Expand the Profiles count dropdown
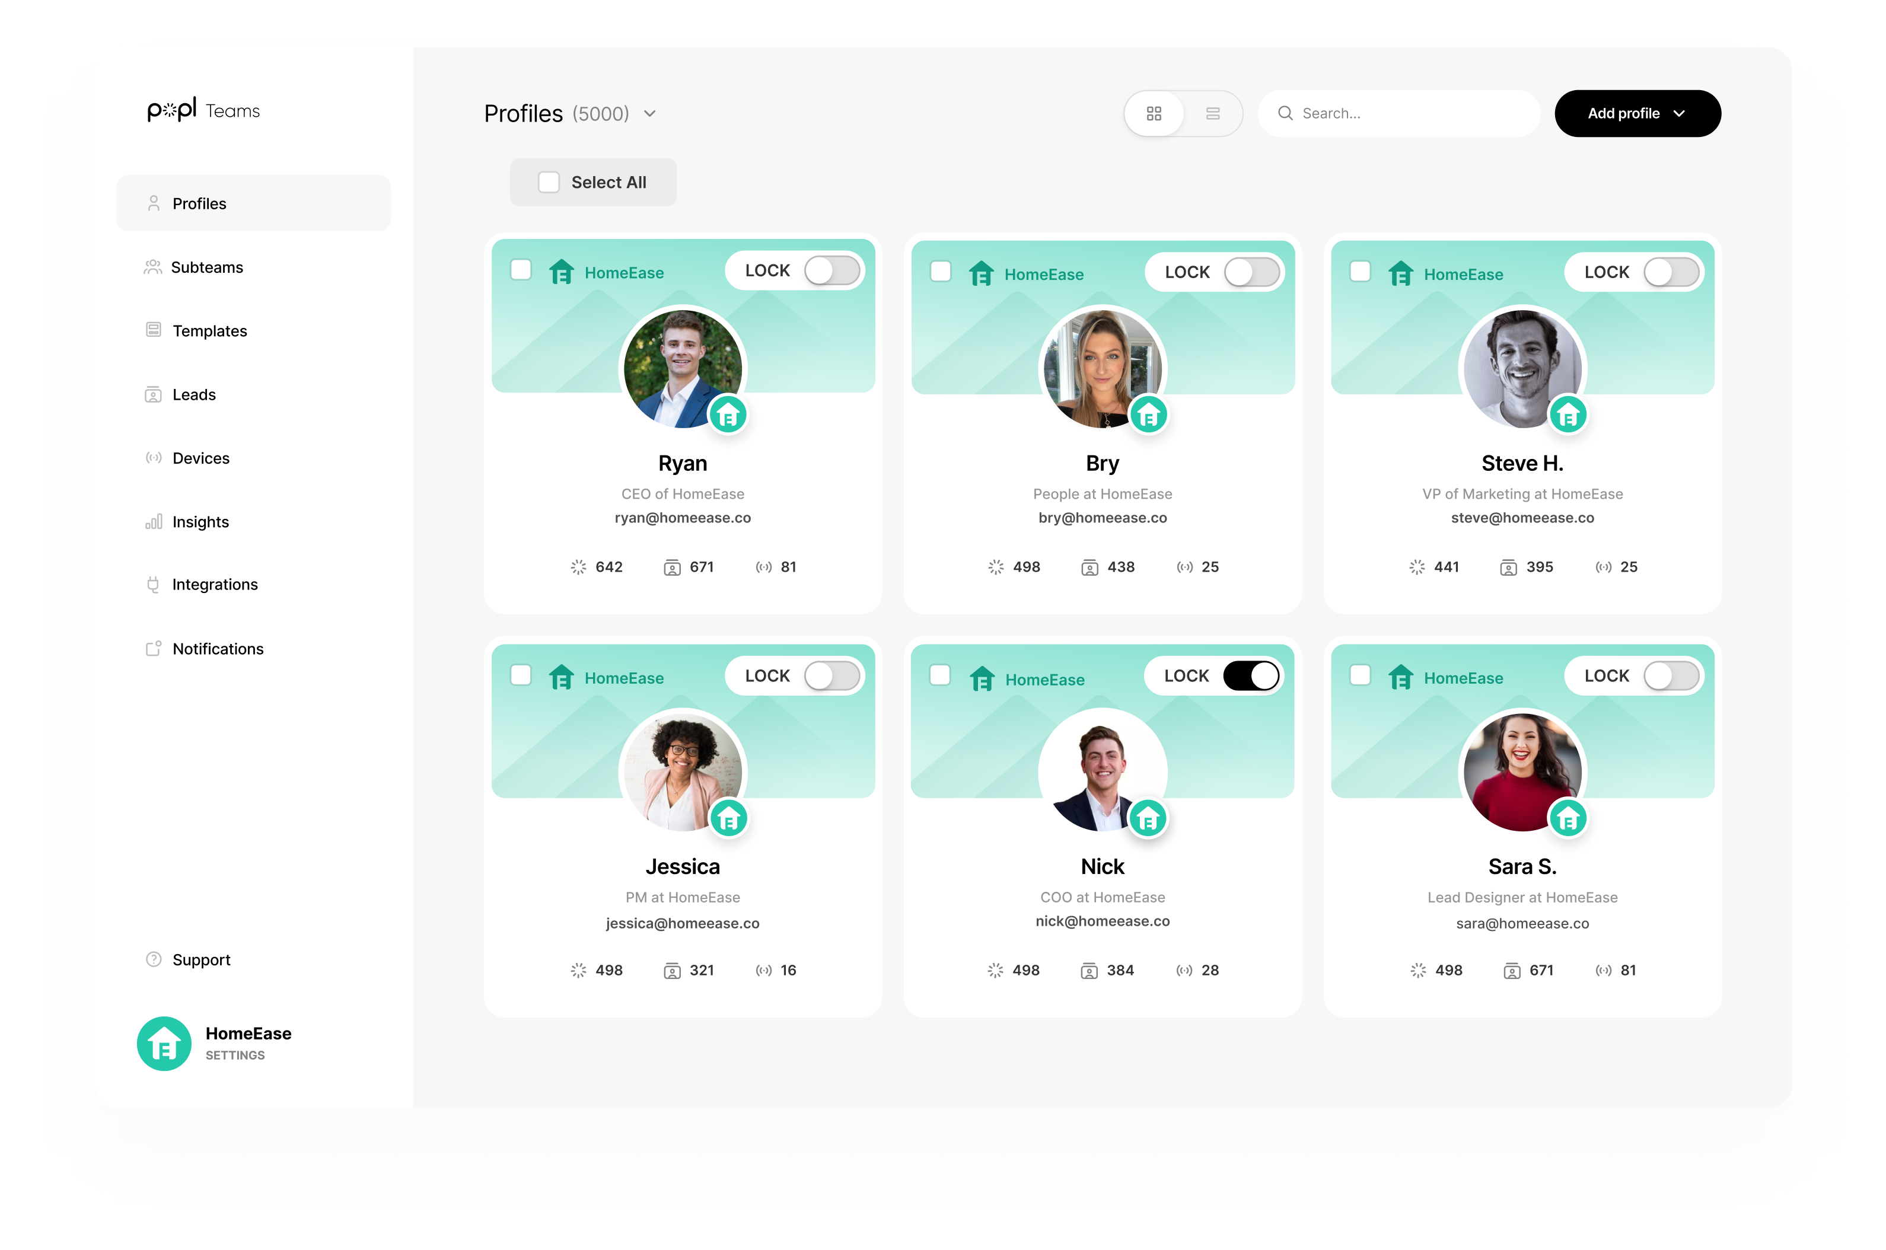Image resolution: width=1886 pixels, height=1250 pixels. [649, 114]
